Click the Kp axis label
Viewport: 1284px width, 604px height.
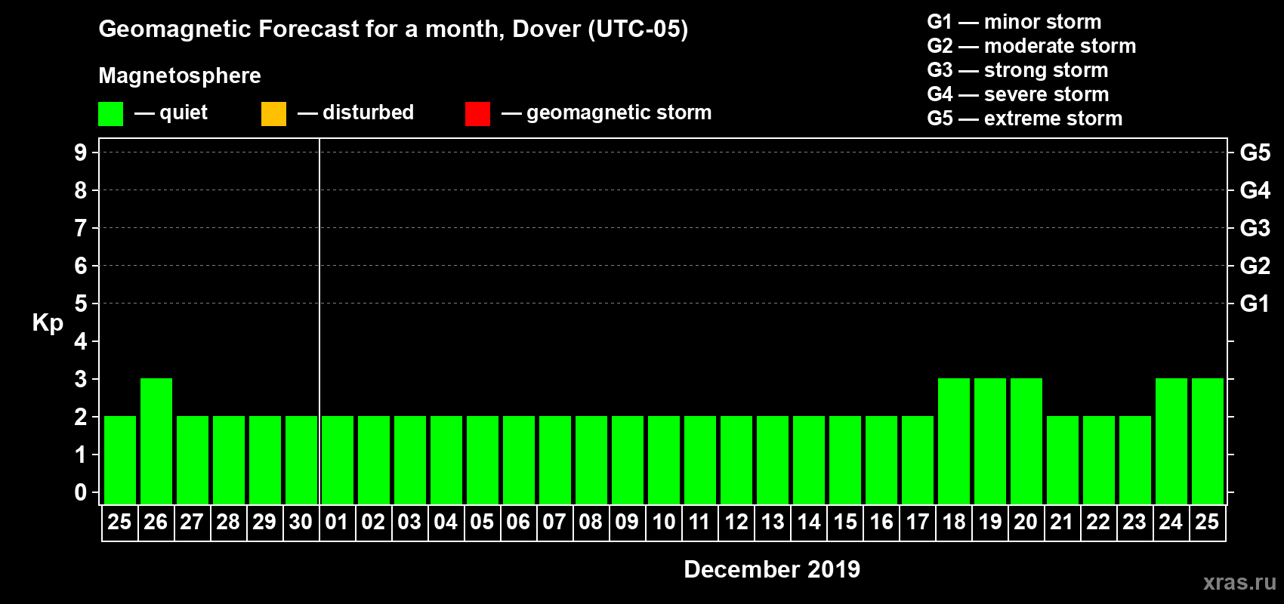(x=48, y=323)
